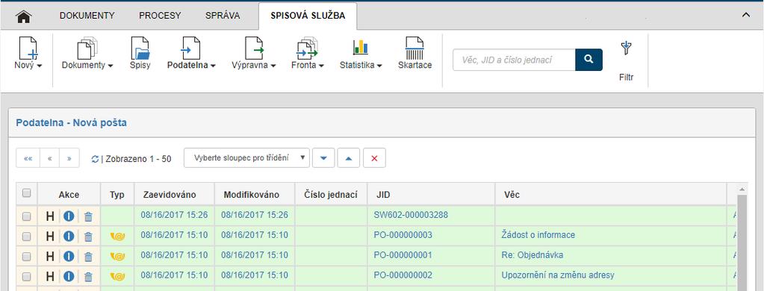Open the Upozornění na změnu adresy link

(x=558, y=275)
